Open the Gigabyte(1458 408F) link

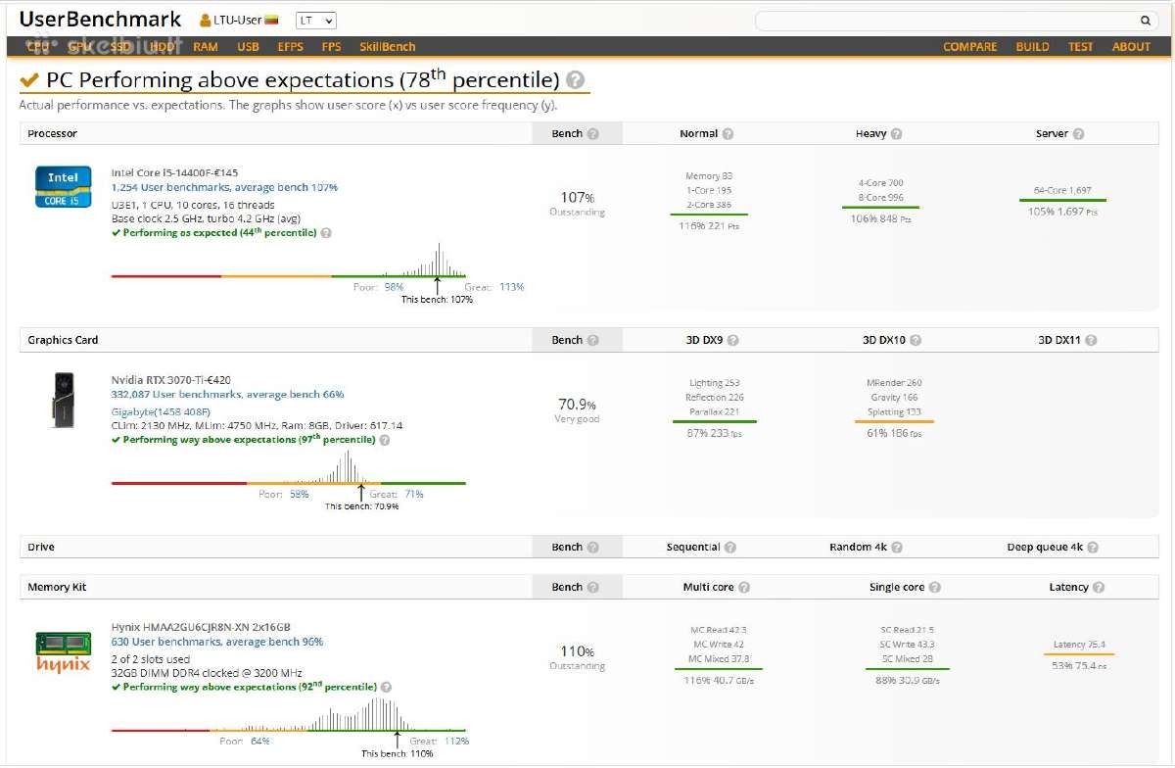point(159,412)
